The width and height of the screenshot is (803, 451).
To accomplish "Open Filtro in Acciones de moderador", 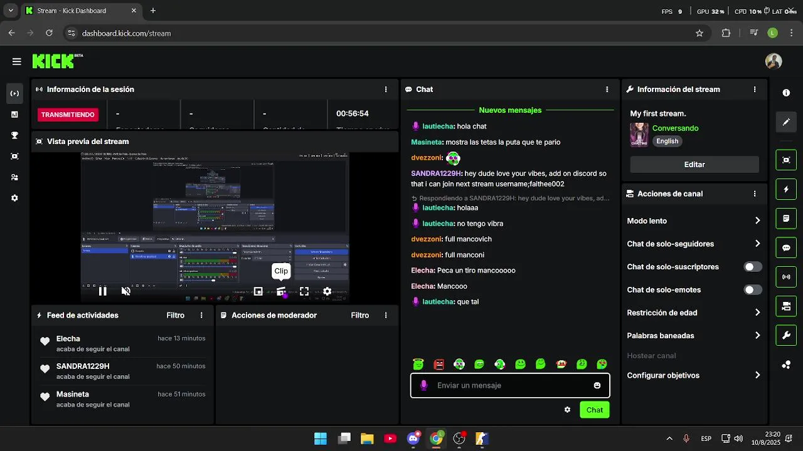I will point(360,316).
